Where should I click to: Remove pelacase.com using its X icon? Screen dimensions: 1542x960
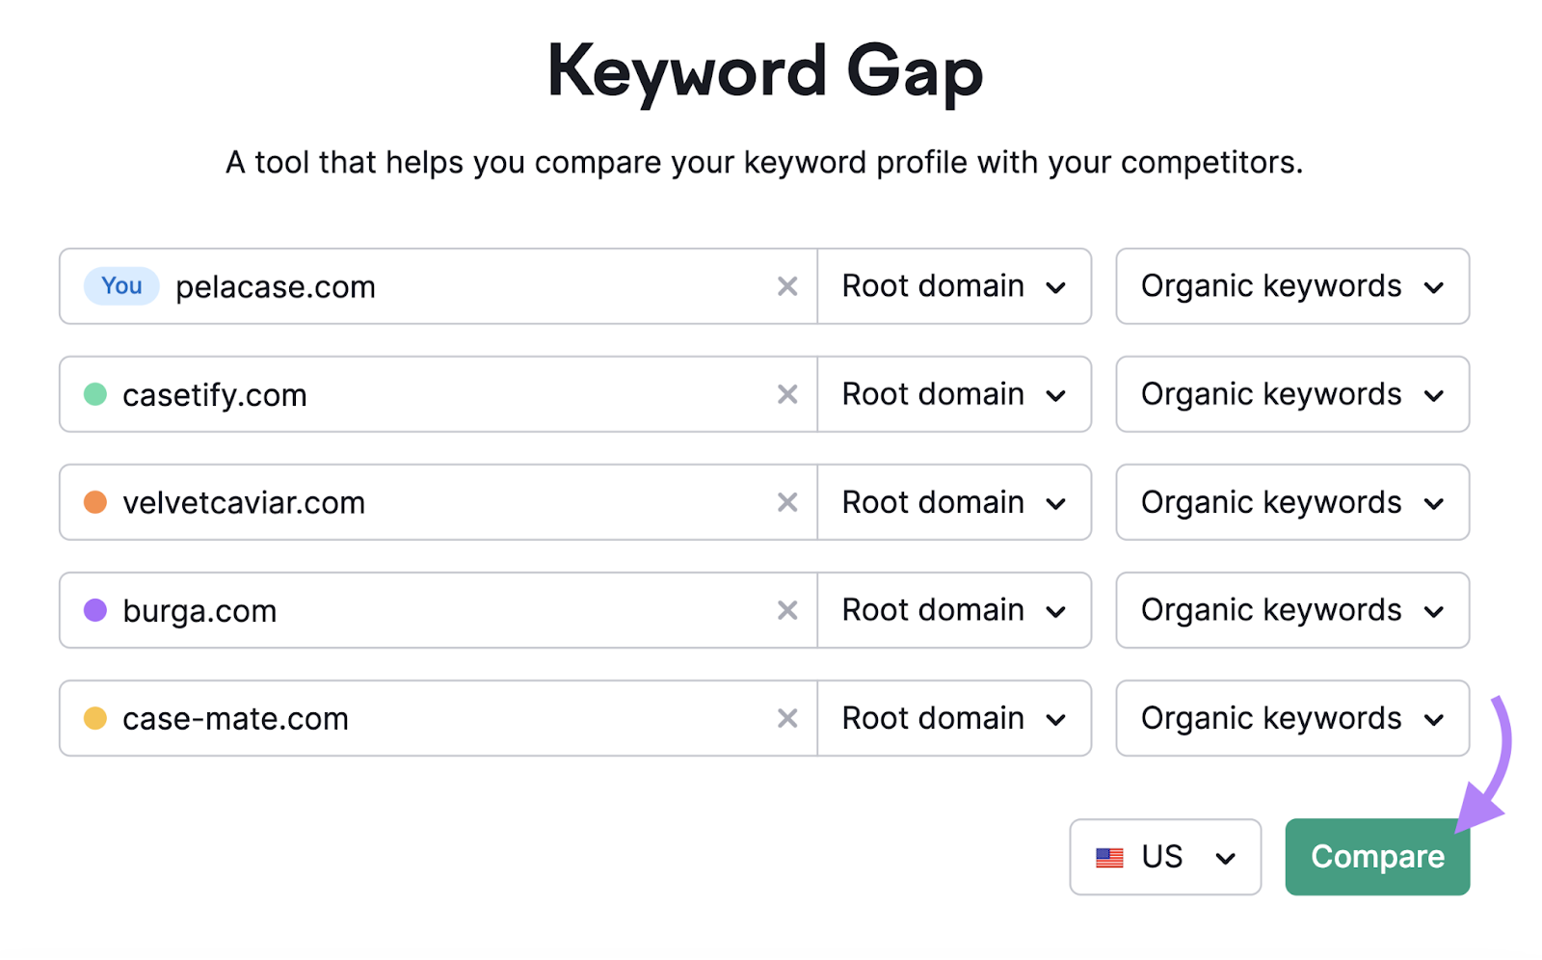(x=787, y=285)
